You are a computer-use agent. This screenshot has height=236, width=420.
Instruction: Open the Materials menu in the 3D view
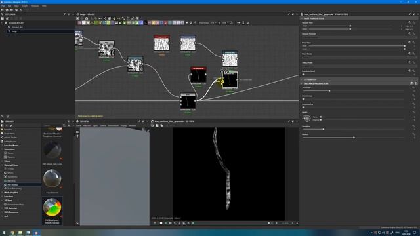point(87,125)
